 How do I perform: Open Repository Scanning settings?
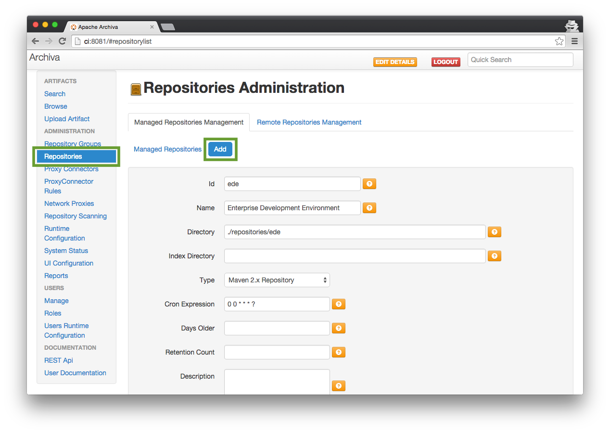click(76, 216)
